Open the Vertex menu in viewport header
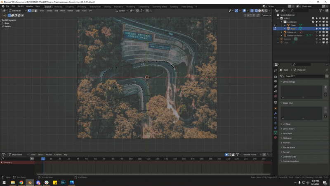This screenshot has width=330, height=186. click(x=70, y=11)
